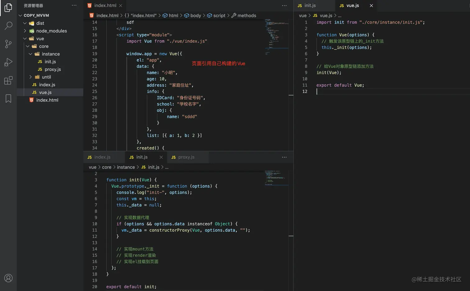Image resolution: width=470 pixels, height=291 pixels.
Task: Click the methods breadcrumb segment
Action: click(244, 16)
